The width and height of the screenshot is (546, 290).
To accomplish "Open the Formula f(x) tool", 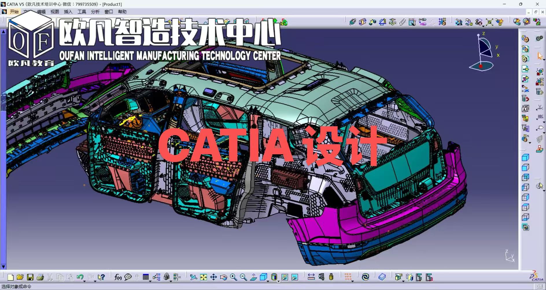I will (118, 277).
